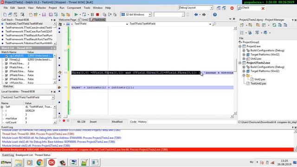
Task: Pause the running program
Action: tap(92, 14)
